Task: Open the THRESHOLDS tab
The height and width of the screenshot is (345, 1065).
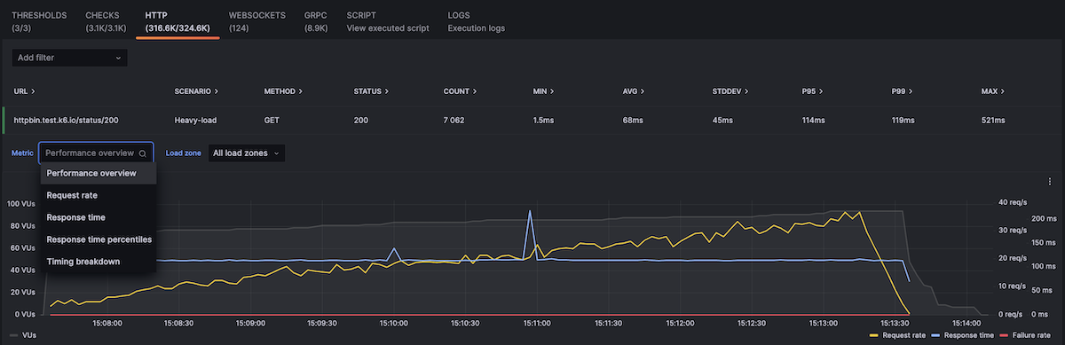Action: pyautogui.click(x=38, y=21)
